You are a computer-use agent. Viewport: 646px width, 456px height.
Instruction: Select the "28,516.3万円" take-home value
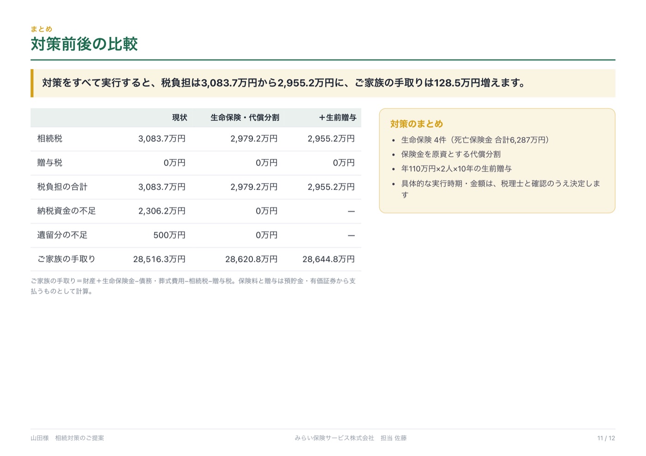click(x=159, y=259)
